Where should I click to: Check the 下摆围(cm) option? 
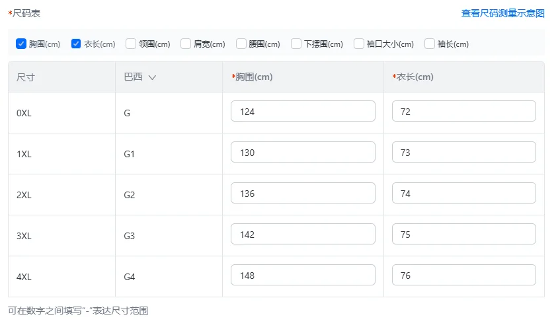pyautogui.click(x=296, y=44)
